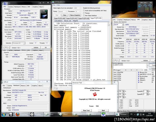Viewport: 156px width, 122px height.
Task: Click OK in the CPU-Z CPU window
Action: tap(46, 48)
